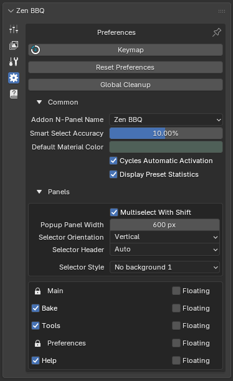
Task: Click the Default Material Color label
Action: (x=68, y=147)
